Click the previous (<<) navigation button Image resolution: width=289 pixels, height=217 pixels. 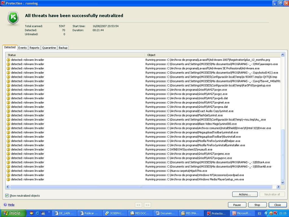[x=138, y=205]
